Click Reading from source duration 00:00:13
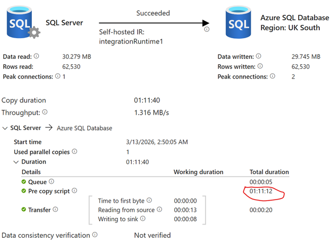This screenshot has width=330, height=242. [x=185, y=210]
